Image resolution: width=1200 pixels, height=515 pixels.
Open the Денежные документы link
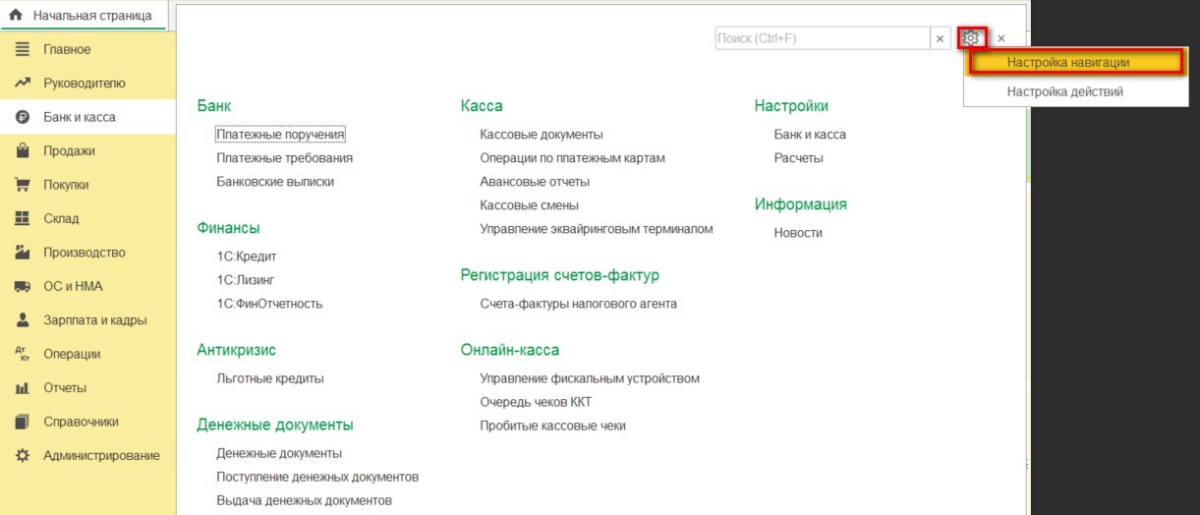[279, 453]
